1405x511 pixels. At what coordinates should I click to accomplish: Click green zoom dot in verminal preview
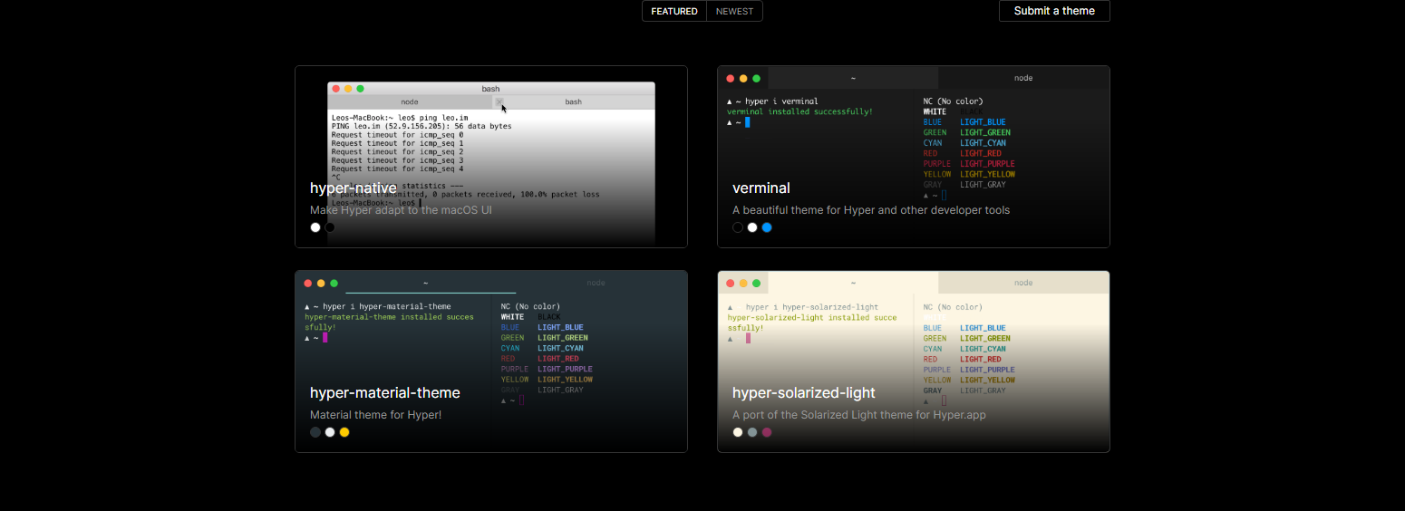click(x=756, y=79)
